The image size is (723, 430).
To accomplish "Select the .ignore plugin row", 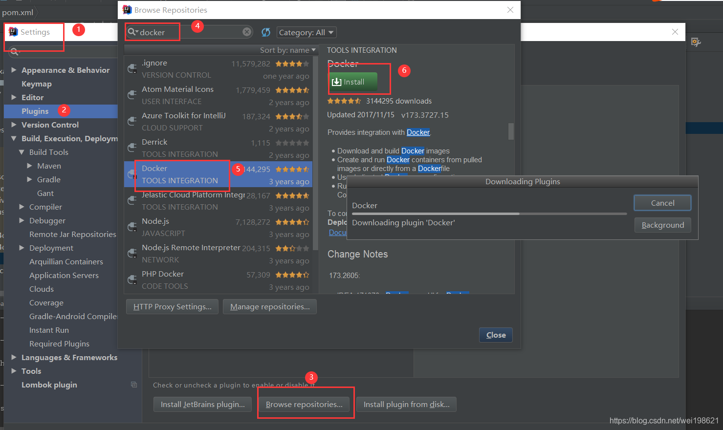I will [218, 69].
